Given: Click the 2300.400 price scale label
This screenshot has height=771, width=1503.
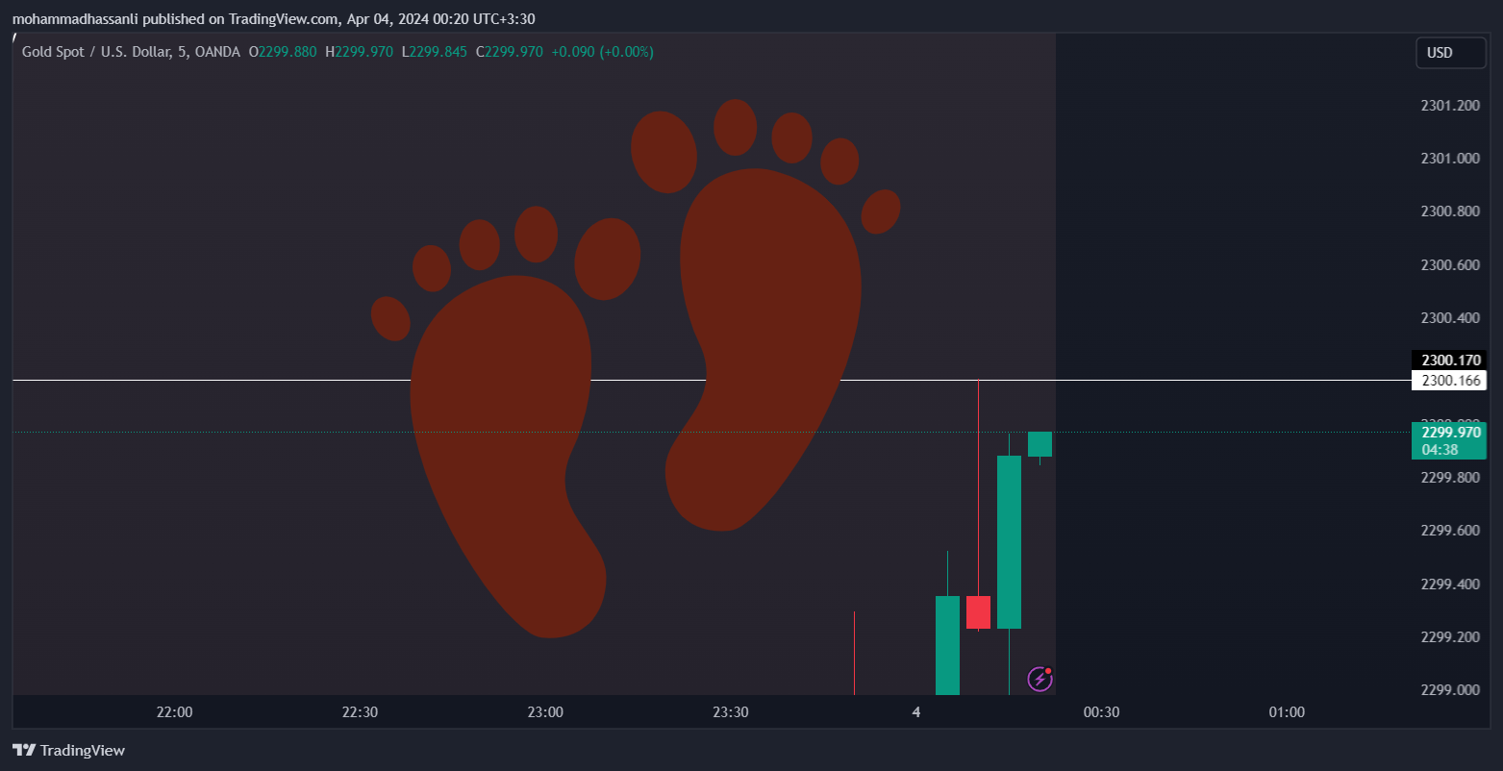Looking at the screenshot, I should (x=1450, y=318).
